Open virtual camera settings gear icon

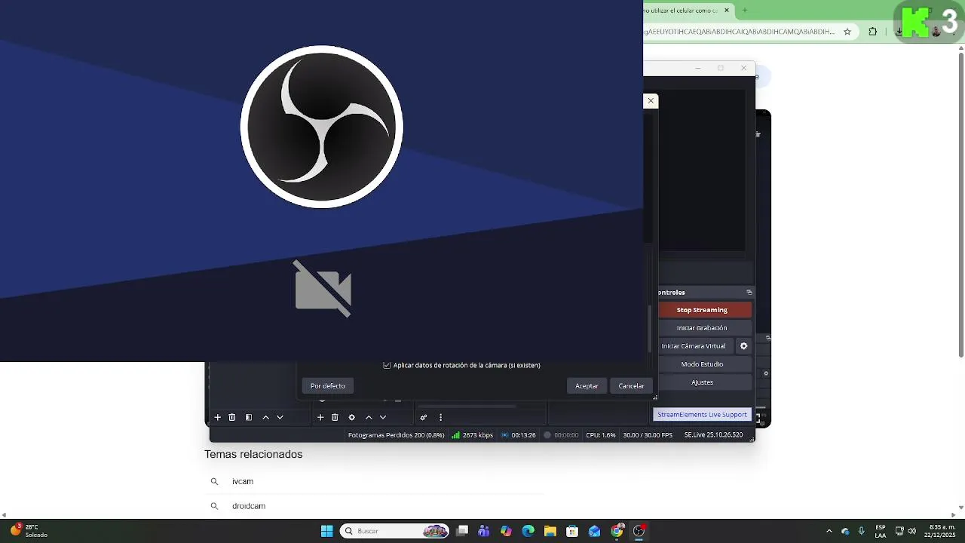tap(743, 346)
